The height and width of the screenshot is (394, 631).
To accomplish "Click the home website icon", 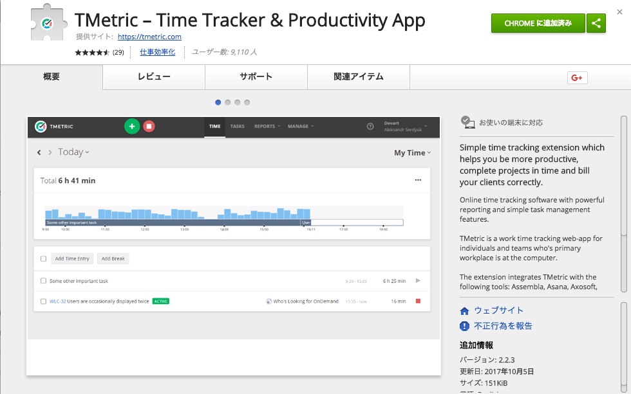I will [x=464, y=311].
